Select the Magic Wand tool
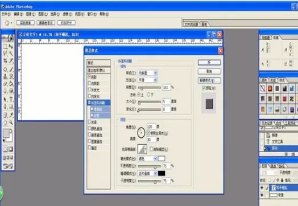Viewport: 298px width, 206px height. click(11, 53)
